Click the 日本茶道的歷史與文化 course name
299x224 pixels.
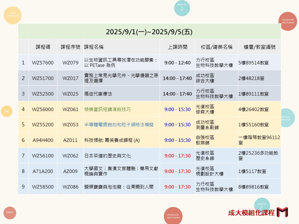point(107,156)
